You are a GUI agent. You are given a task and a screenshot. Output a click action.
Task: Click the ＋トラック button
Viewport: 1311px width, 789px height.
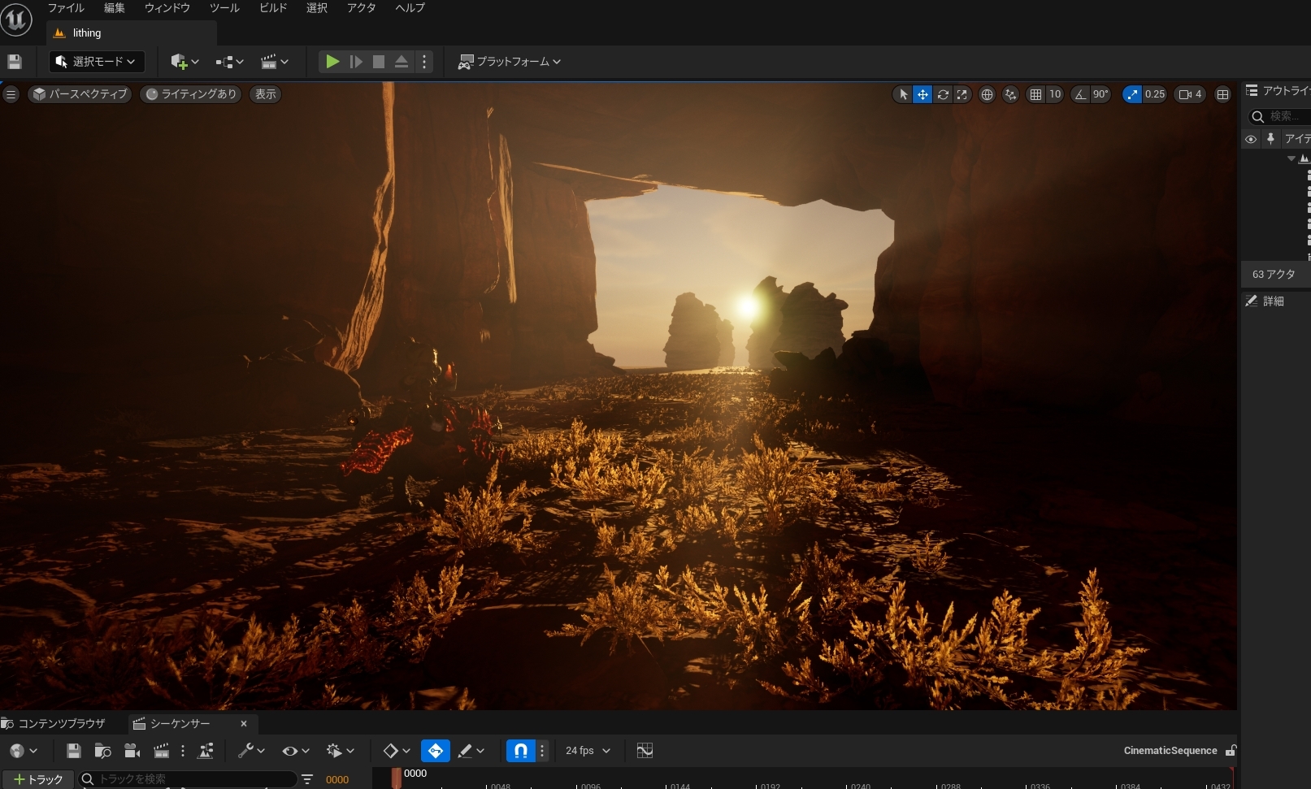click(x=38, y=779)
